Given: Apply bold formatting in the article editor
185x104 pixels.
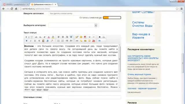Looking at the screenshot, I should click(x=27, y=41).
